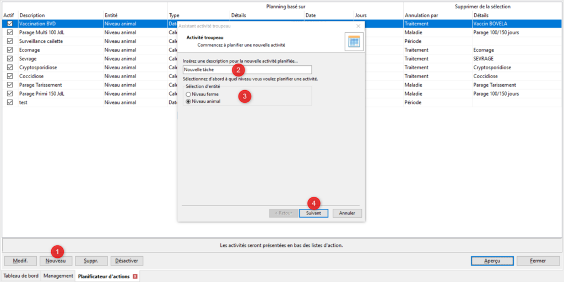The width and height of the screenshot is (564, 282).
Task: Click the calendar icon in wizard header
Action: click(354, 42)
